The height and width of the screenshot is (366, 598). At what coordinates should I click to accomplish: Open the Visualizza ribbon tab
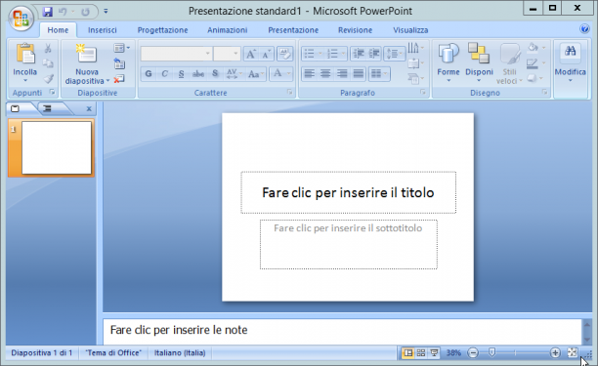point(410,30)
